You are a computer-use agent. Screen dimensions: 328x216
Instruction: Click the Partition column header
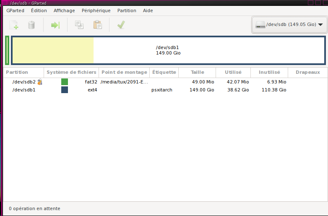click(23, 72)
